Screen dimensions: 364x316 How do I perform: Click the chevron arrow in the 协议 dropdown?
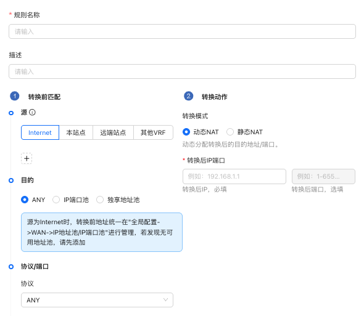[165, 300]
